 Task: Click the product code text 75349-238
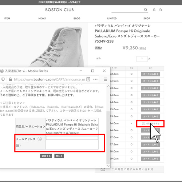(x=104, y=41)
